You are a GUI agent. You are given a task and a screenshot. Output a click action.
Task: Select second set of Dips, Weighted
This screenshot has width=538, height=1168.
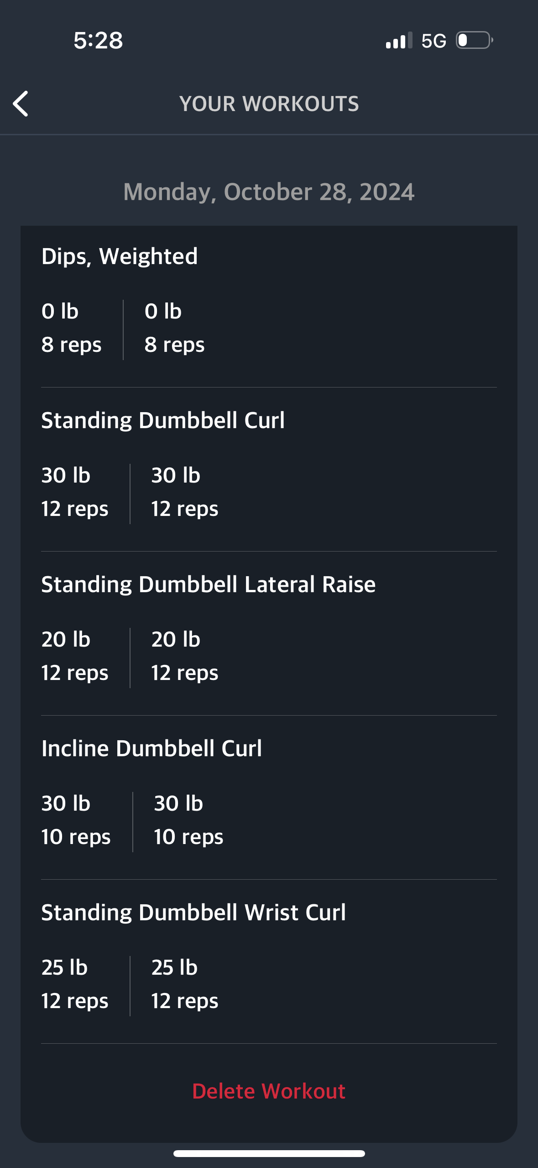pyautogui.click(x=174, y=328)
